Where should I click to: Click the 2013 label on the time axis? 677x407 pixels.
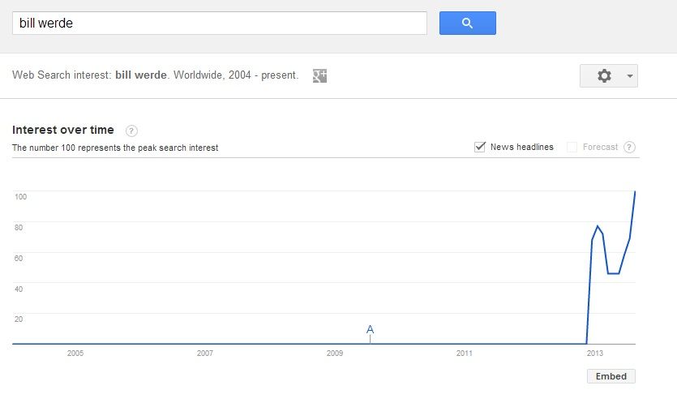click(x=594, y=353)
